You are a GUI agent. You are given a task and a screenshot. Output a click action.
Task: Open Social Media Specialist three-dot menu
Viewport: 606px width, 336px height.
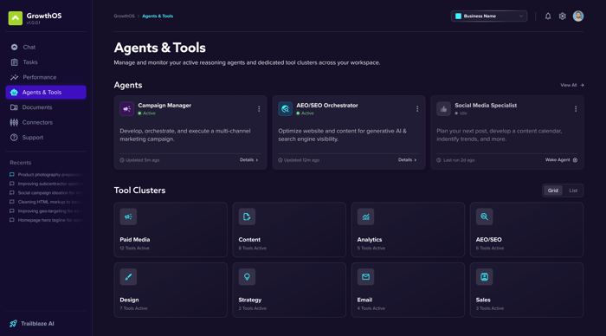(x=576, y=109)
